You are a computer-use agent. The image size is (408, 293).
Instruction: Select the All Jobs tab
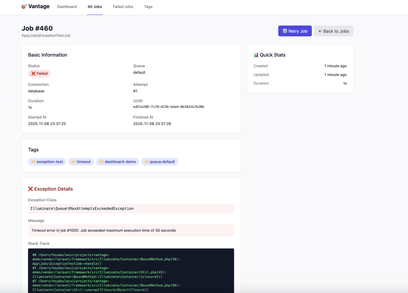(x=94, y=6)
